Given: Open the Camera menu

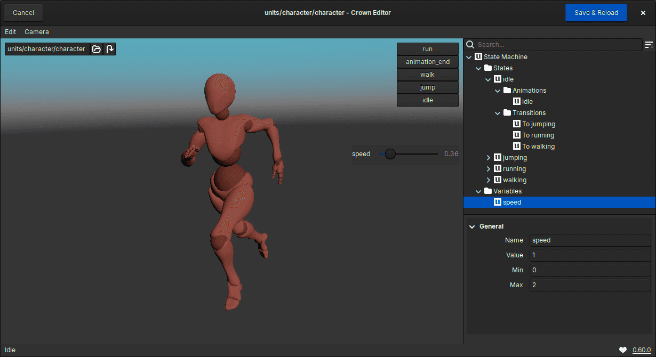Looking at the screenshot, I should (x=37, y=32).
